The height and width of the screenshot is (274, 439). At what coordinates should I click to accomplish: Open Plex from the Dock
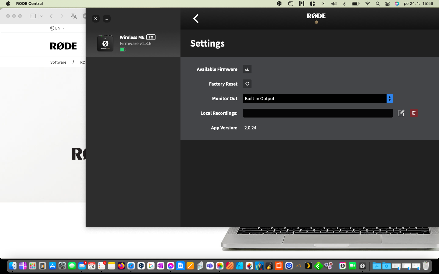pyautogui.click(x=309, y=266)
